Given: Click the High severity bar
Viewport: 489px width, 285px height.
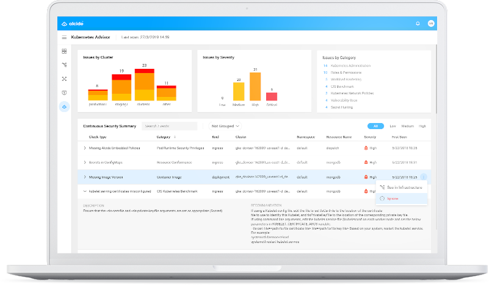Looking at the screenshot, I should coord(255,86).
